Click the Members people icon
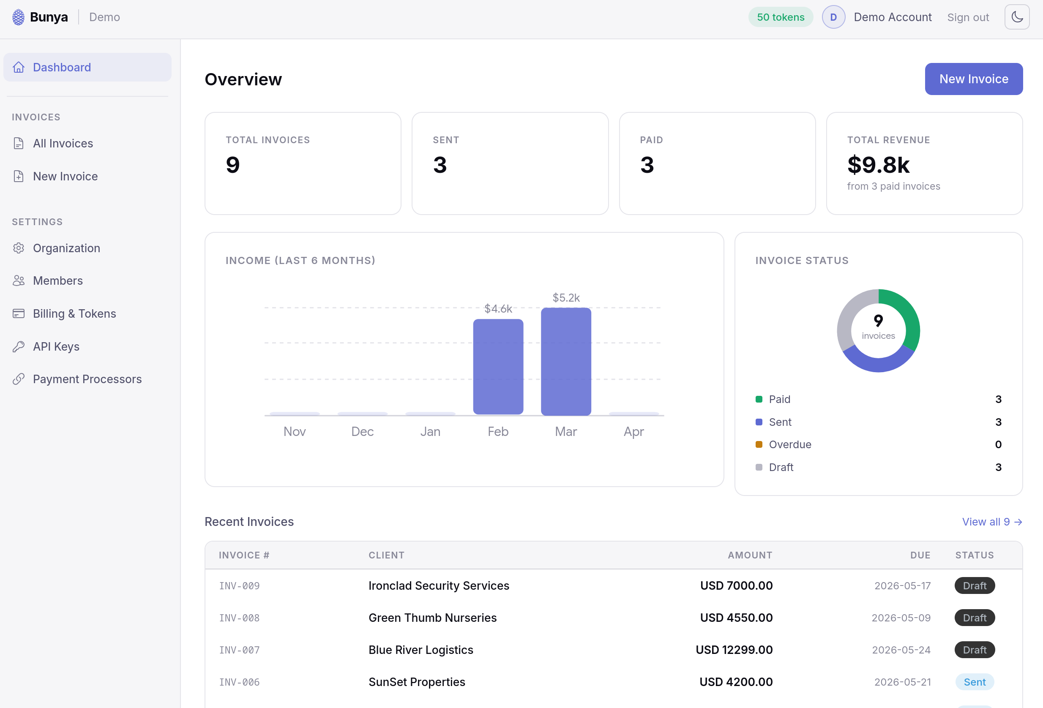The image size is (1043, 708). [x=19, y=281]
